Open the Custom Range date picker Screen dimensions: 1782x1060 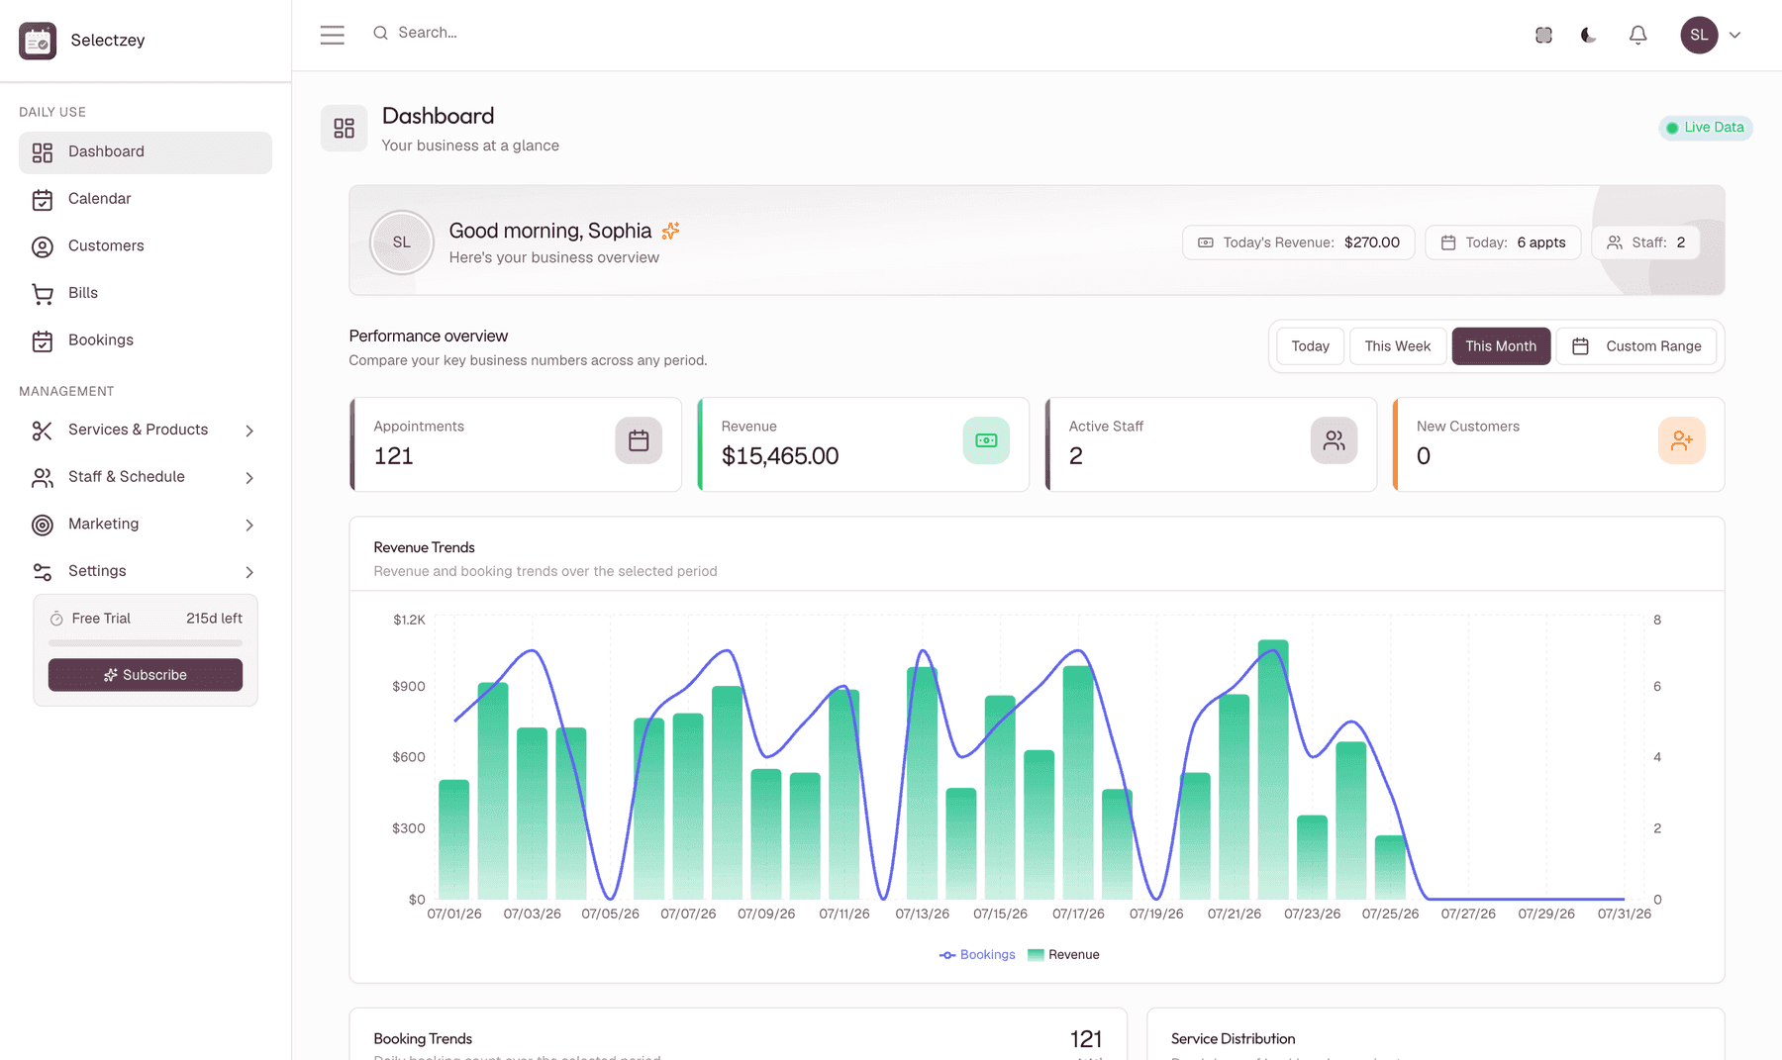1636,346
